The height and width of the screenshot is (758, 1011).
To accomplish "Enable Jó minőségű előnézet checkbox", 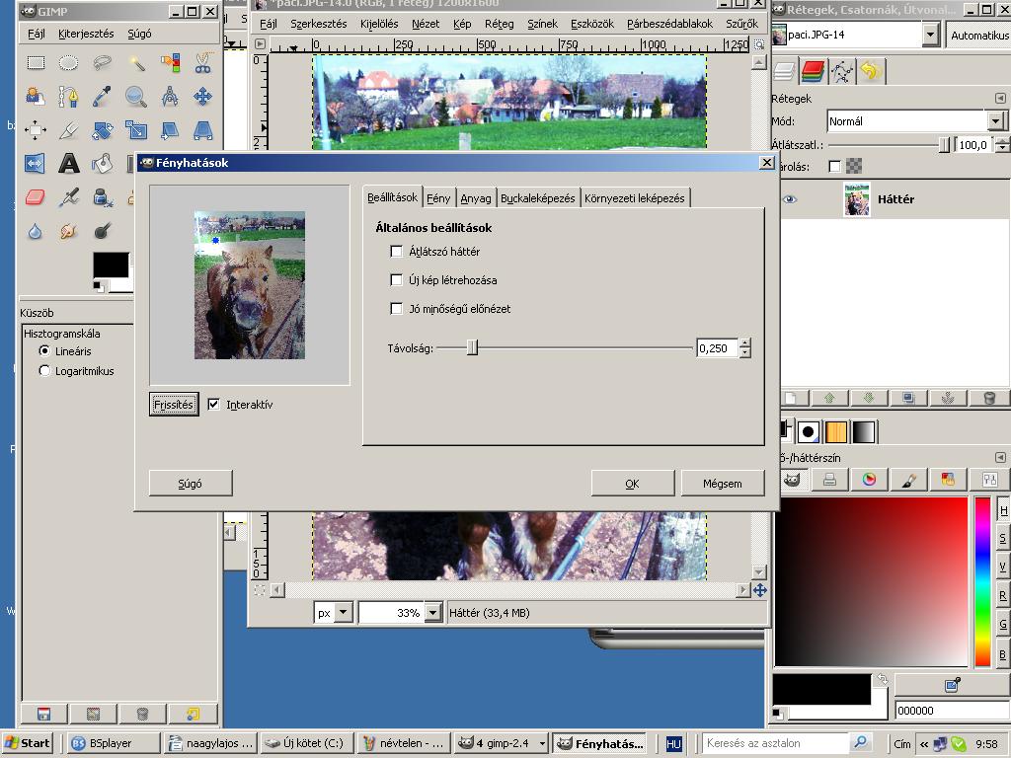I will click(x=397, y=309).
